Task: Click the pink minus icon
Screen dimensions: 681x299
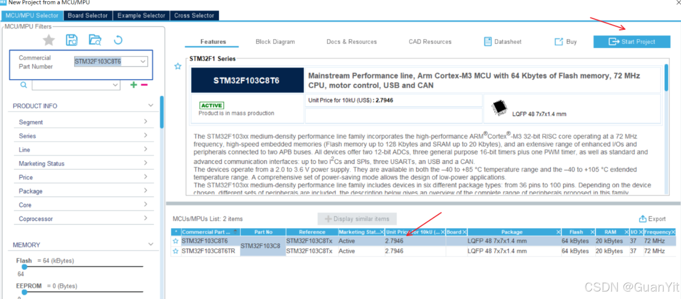Action: tap(144, 85)
